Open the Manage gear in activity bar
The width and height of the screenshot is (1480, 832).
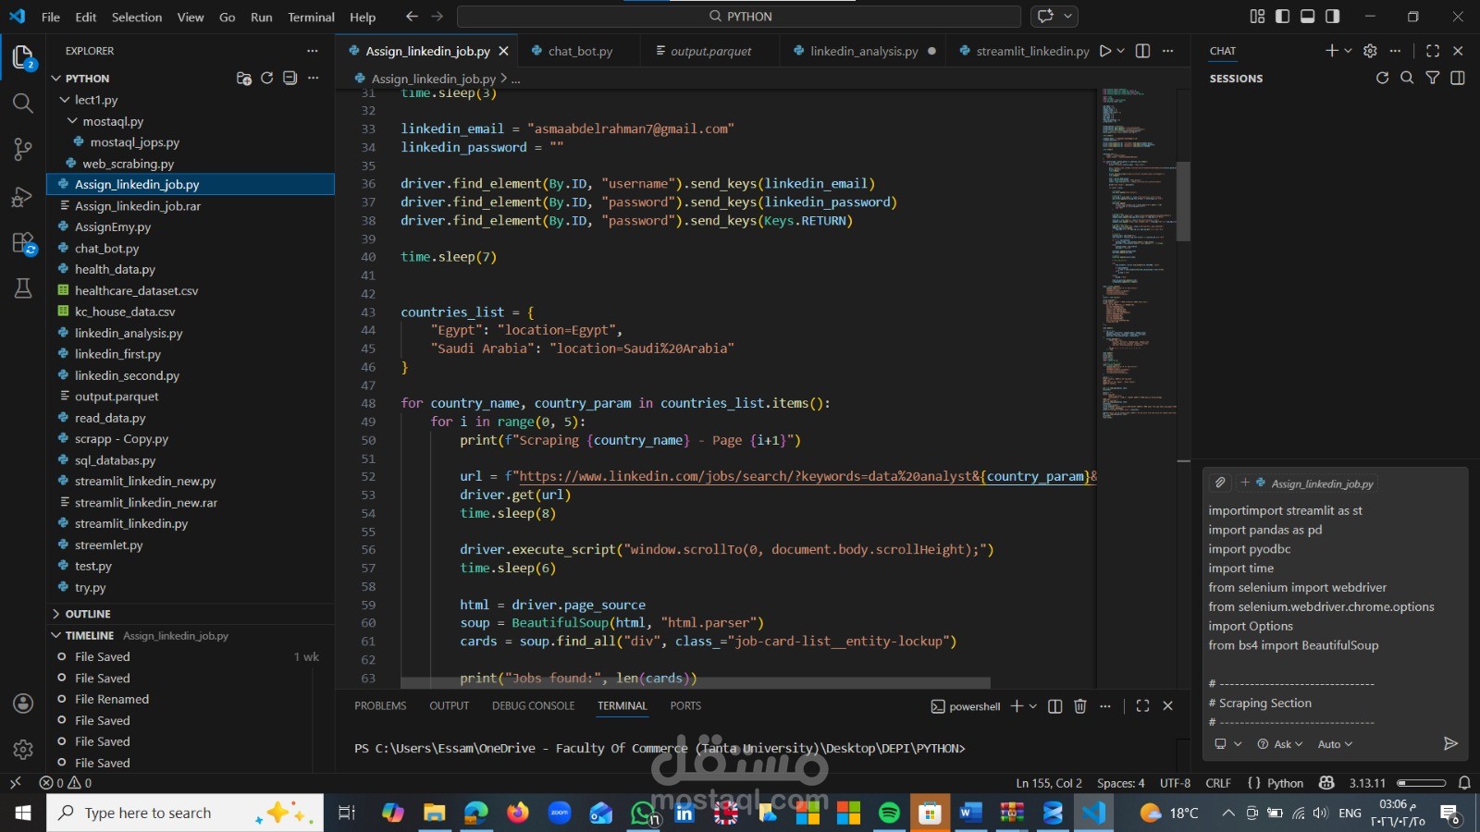pos(23,749)
